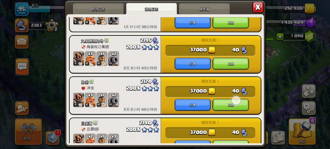Switch to the 收件箱 tab

tap(204, 9)
